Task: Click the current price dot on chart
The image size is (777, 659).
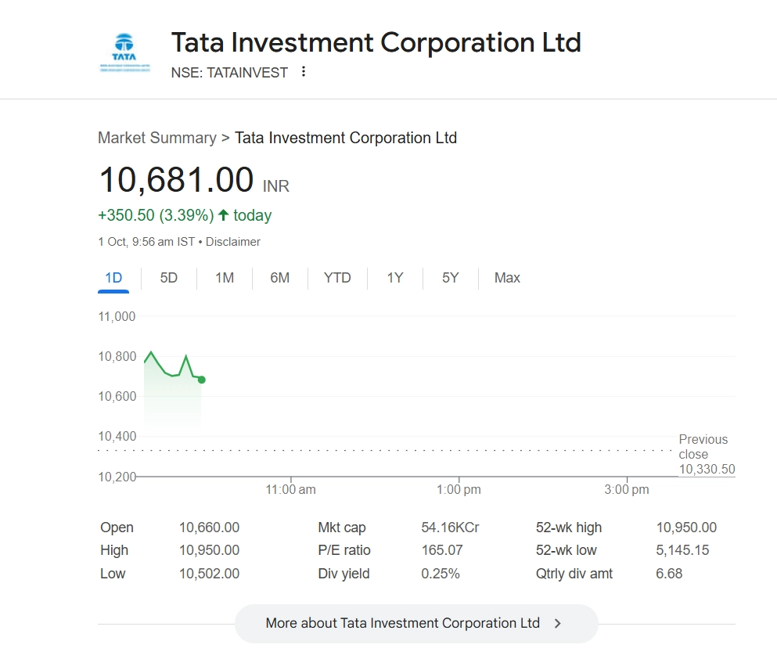Action: [202, 380]
